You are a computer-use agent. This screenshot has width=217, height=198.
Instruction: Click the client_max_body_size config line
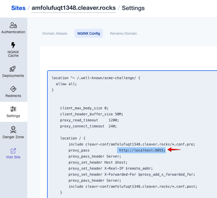point(84,108)
